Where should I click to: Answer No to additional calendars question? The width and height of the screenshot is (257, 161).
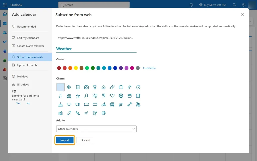click(28, 103)
